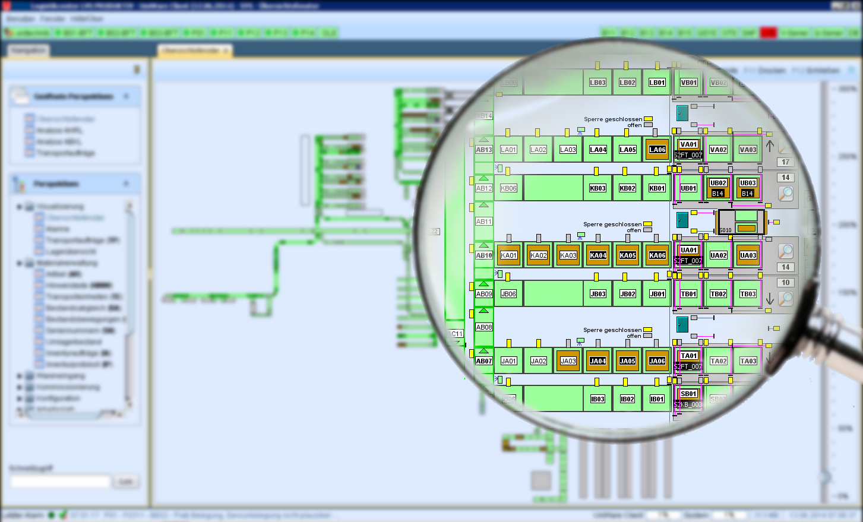Open the Fenster menu
The image size is (863, 522).
pyautogui.click(x=52, y=19)
